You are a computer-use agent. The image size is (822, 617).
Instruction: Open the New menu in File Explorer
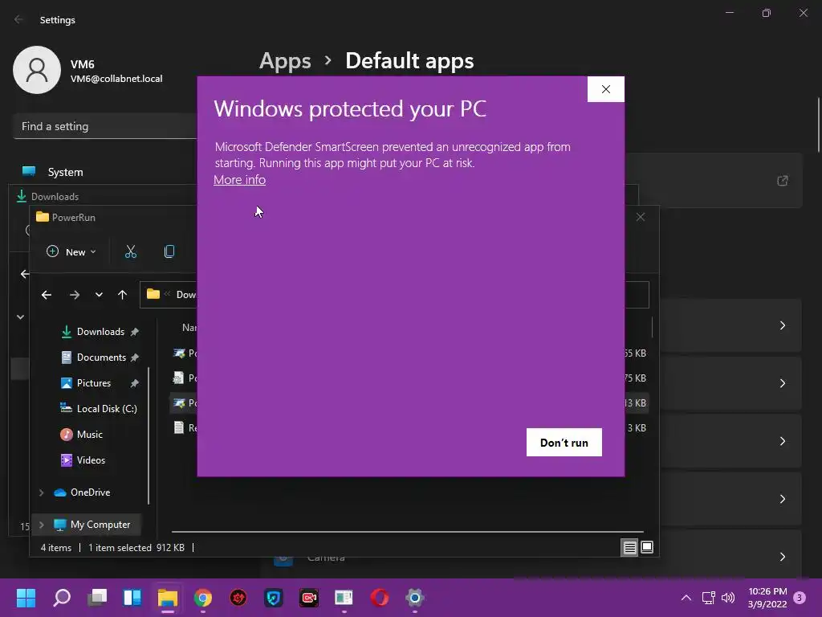(71, 251)
